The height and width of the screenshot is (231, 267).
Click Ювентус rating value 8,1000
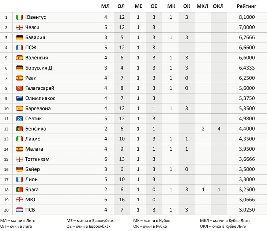point(247,17)
